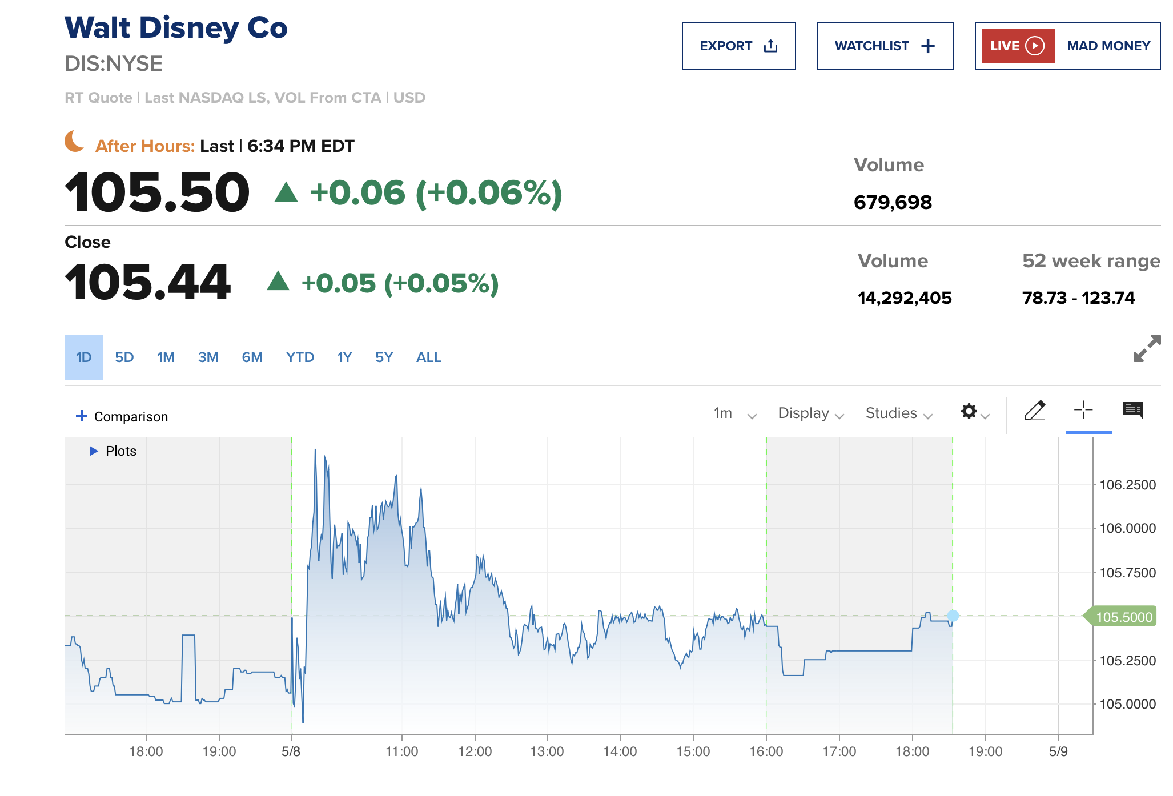
Task: Choose the ALL time range
Action: click(x=428, y=357)
